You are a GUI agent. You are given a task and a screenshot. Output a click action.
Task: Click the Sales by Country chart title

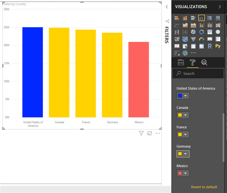pos(15,4)
